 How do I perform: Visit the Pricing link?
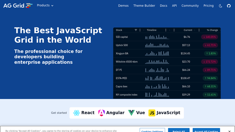(x=209, y=6)
